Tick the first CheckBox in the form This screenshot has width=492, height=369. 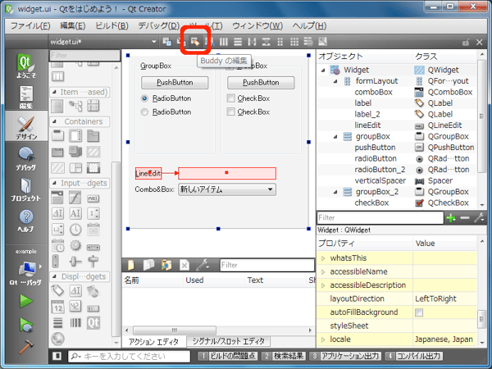coord(231,98)
